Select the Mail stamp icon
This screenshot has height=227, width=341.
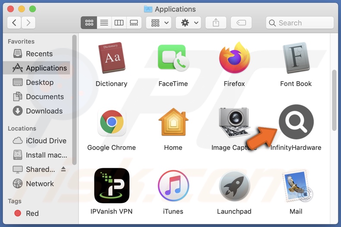pyautogui.click(x=297, y=186)
